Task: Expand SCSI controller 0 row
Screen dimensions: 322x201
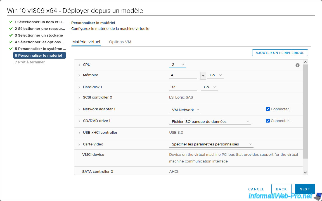Action: tap(79, 98)
